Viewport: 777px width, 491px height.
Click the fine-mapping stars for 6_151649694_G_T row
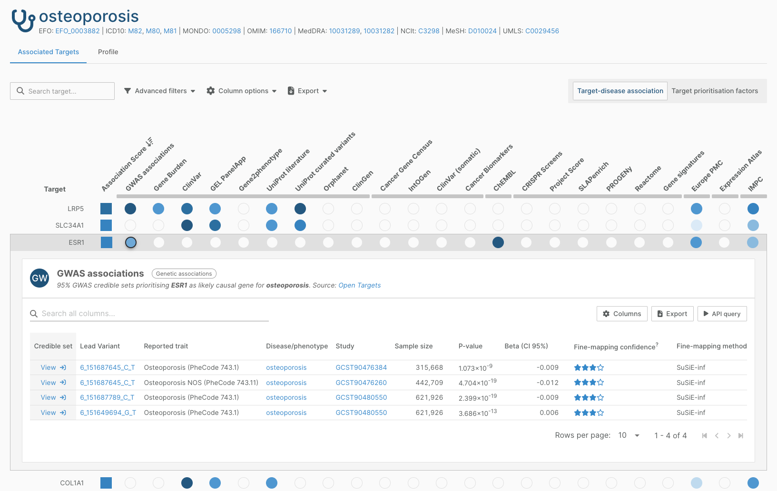click(x=589, y=413)
